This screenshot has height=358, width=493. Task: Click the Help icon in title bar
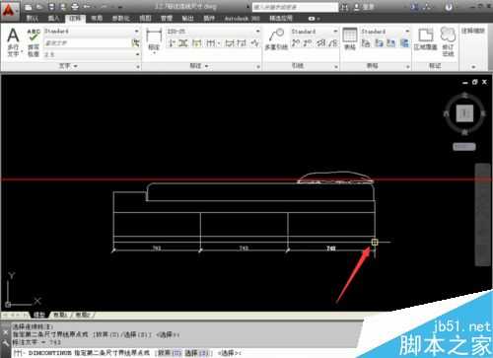coord(449,7)
